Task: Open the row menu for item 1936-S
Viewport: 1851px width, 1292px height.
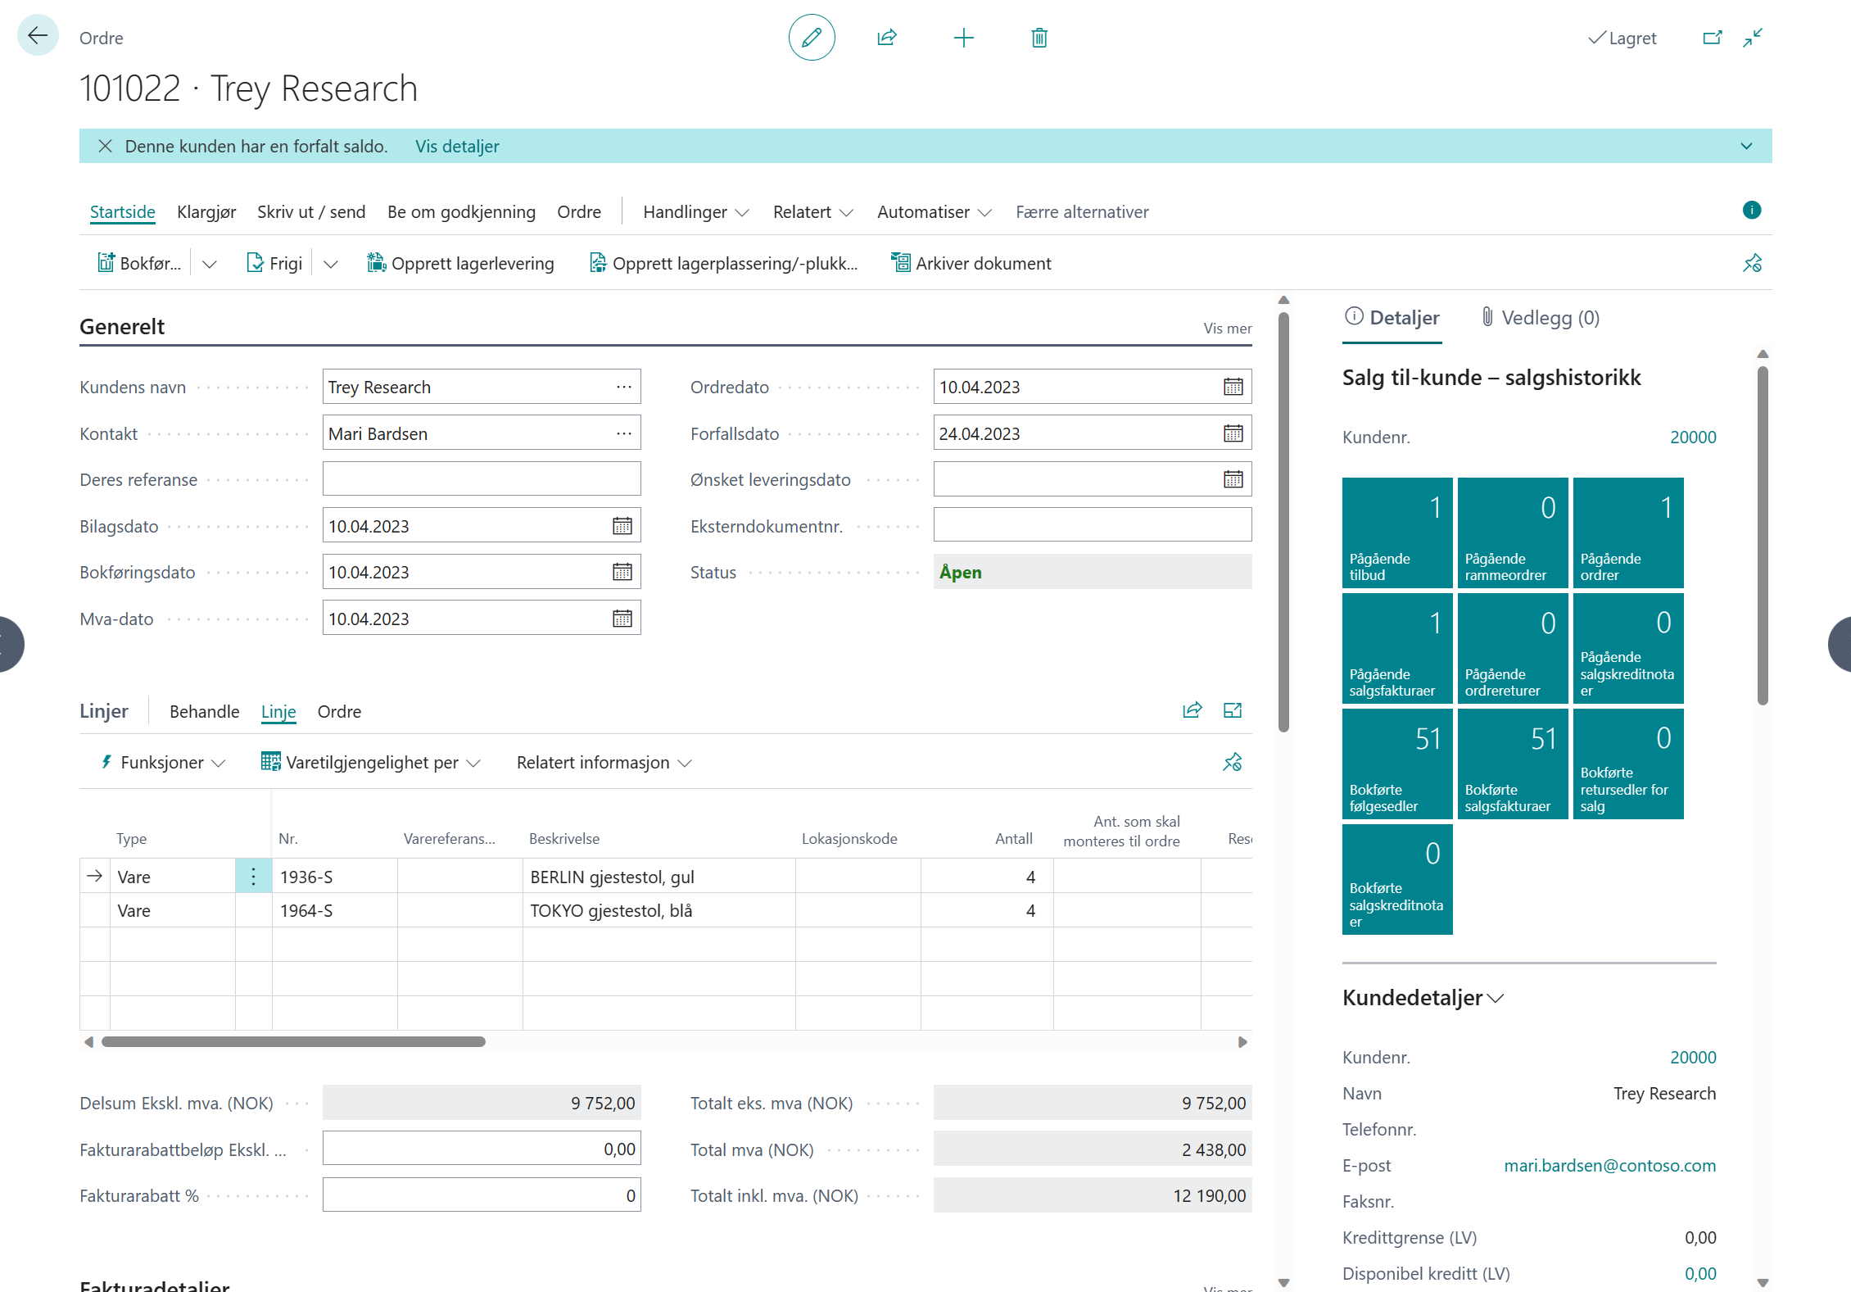Action: pyautogui.click(x=254, y=877)
